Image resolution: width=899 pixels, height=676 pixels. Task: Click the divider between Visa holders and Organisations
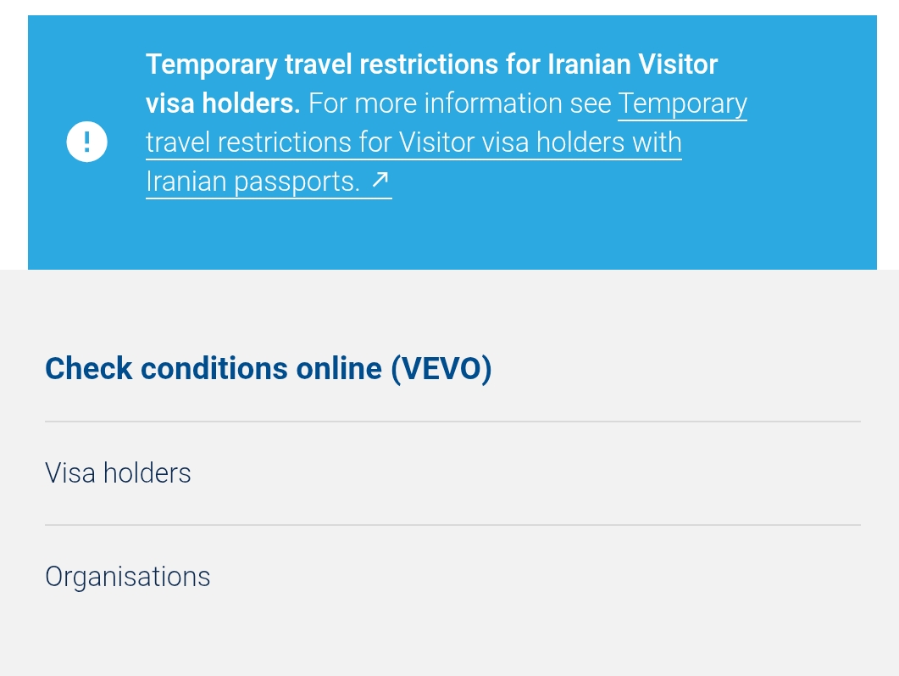(x=452, y=525)
